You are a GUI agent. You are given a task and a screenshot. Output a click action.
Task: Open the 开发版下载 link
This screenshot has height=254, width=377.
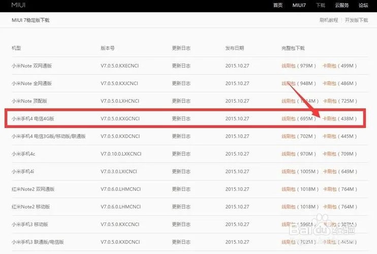pyautogui.click(x=356, y=20)
